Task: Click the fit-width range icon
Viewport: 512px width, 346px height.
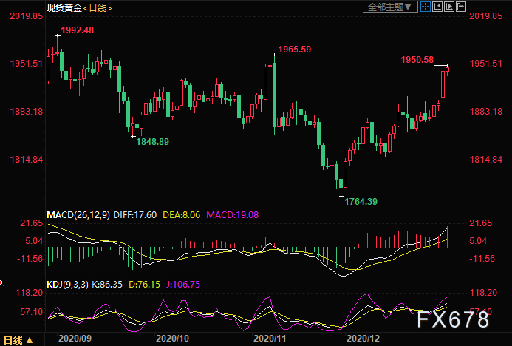Action: 436,7
